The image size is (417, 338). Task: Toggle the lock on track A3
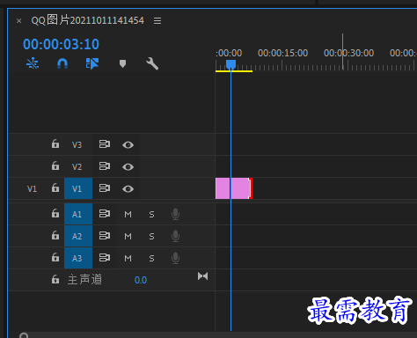(x=55, y=257)
